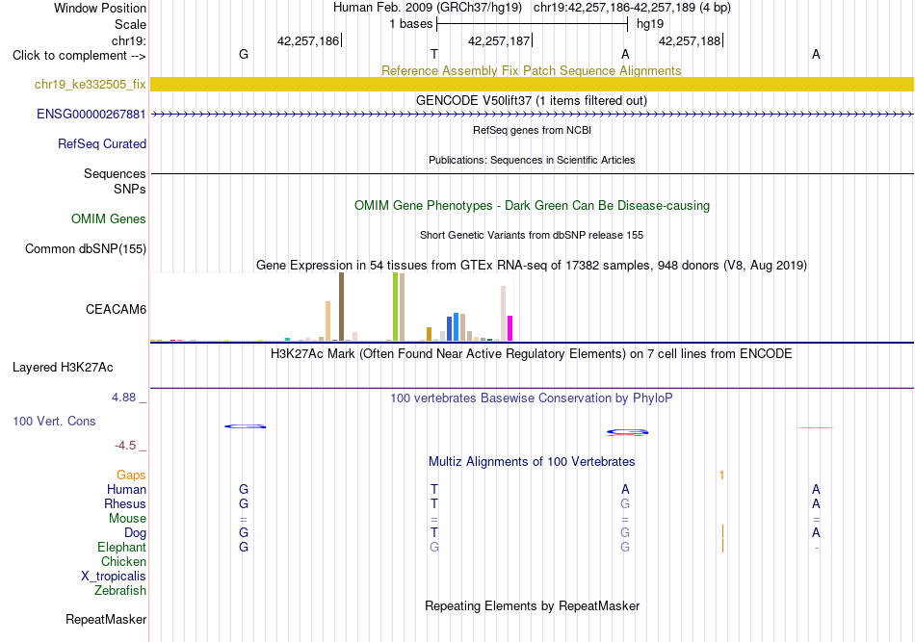
Task: Click the 'RefSeq genes from NCBI' title
Action: pos(532,131)
